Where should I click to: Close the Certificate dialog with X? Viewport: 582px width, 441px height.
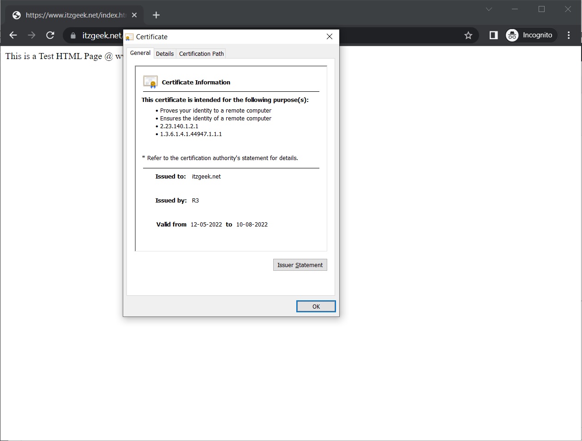coord(330,36)
